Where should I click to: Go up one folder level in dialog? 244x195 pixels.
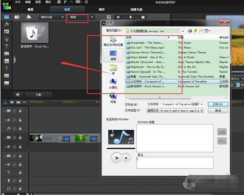pos(195,31)
